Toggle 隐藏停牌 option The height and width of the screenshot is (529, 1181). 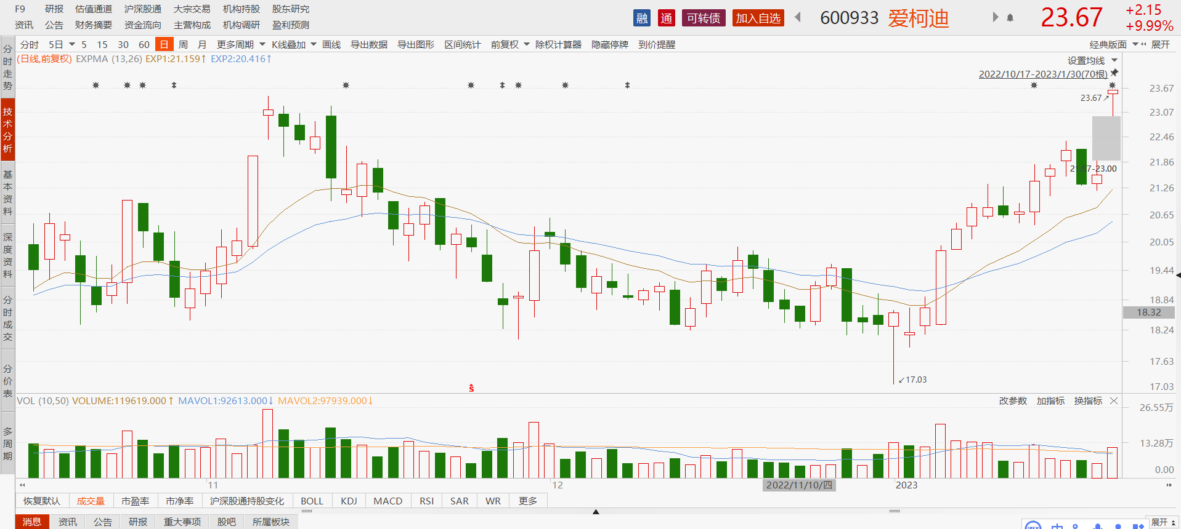(610, 44)
